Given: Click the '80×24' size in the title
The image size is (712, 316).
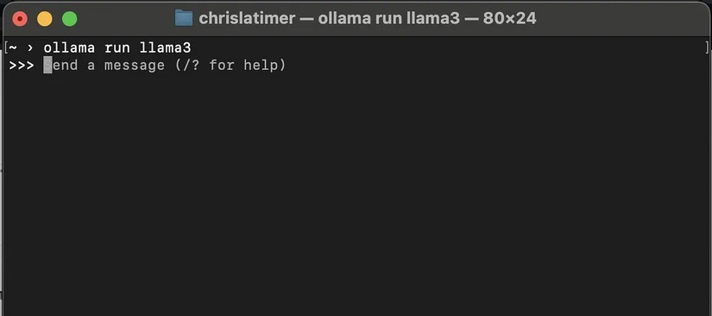Looking at the screenshot, I should (x=510, y=19).
